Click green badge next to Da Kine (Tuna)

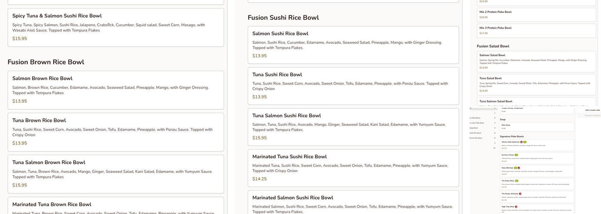click(516, 155)
